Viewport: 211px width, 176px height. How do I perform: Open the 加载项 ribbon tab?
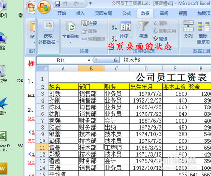[204, 13]
